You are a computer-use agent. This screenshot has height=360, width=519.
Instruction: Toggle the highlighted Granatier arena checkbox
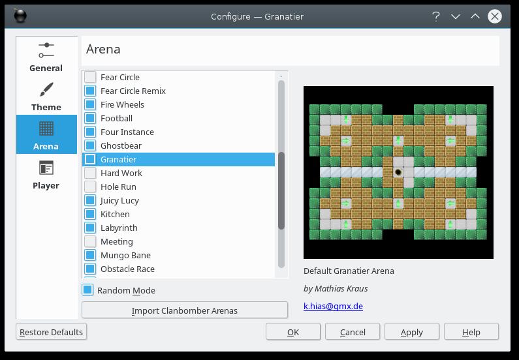tap(90, 159)
